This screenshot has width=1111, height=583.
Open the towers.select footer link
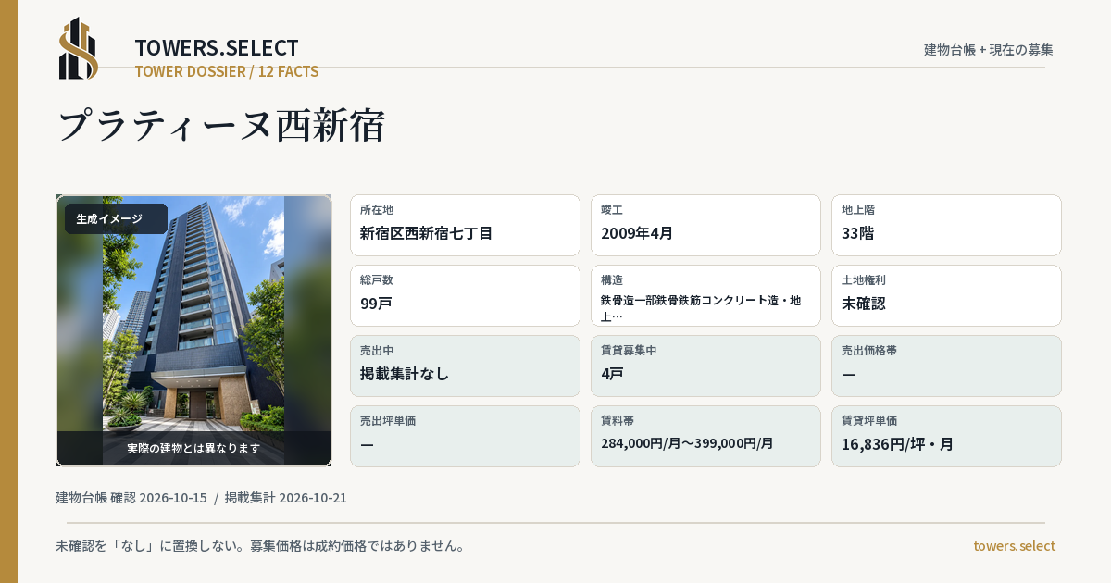(x=1014, y=546)
